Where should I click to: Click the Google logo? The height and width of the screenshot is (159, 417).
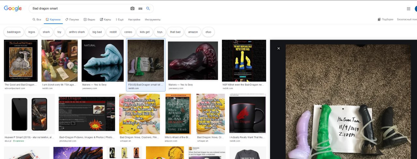13,8
